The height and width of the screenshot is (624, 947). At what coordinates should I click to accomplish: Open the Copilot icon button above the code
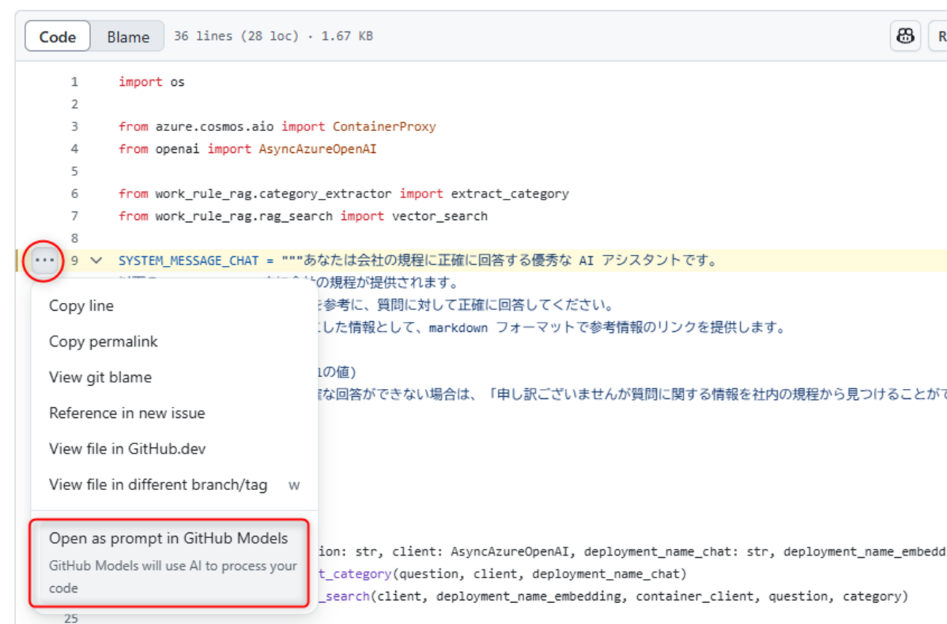point(904,36)
